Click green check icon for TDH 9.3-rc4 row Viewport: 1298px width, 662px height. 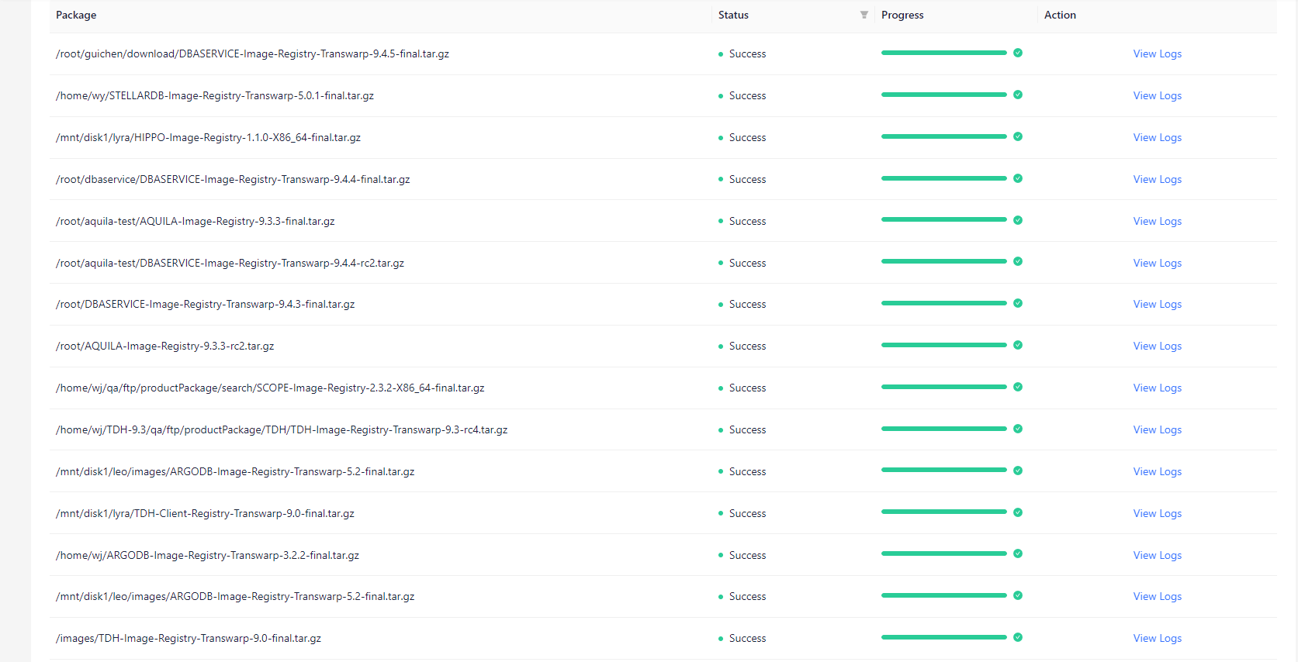pos(1018,429)
